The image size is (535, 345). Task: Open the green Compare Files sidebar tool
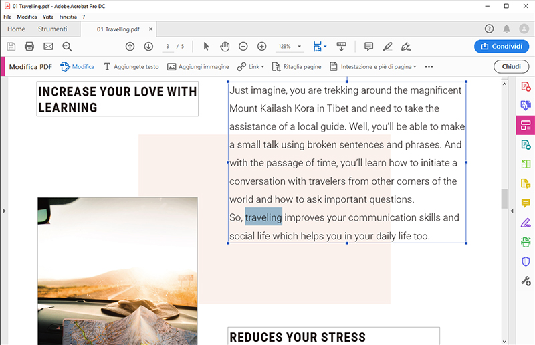click(526, 145)
